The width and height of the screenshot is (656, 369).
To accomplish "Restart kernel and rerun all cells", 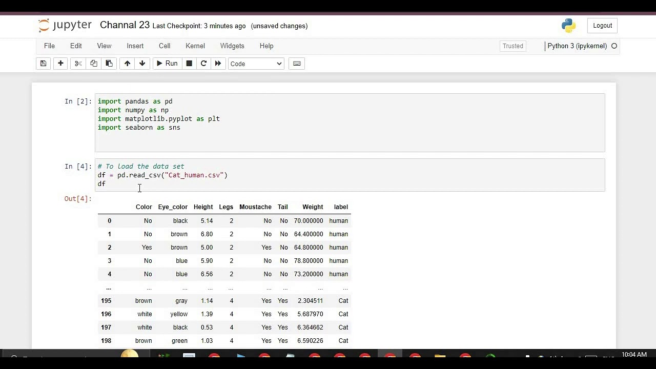I will tap(218, 64).
